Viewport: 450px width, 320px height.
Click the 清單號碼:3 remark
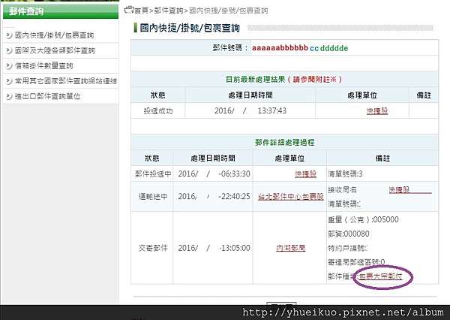(345, 174)
